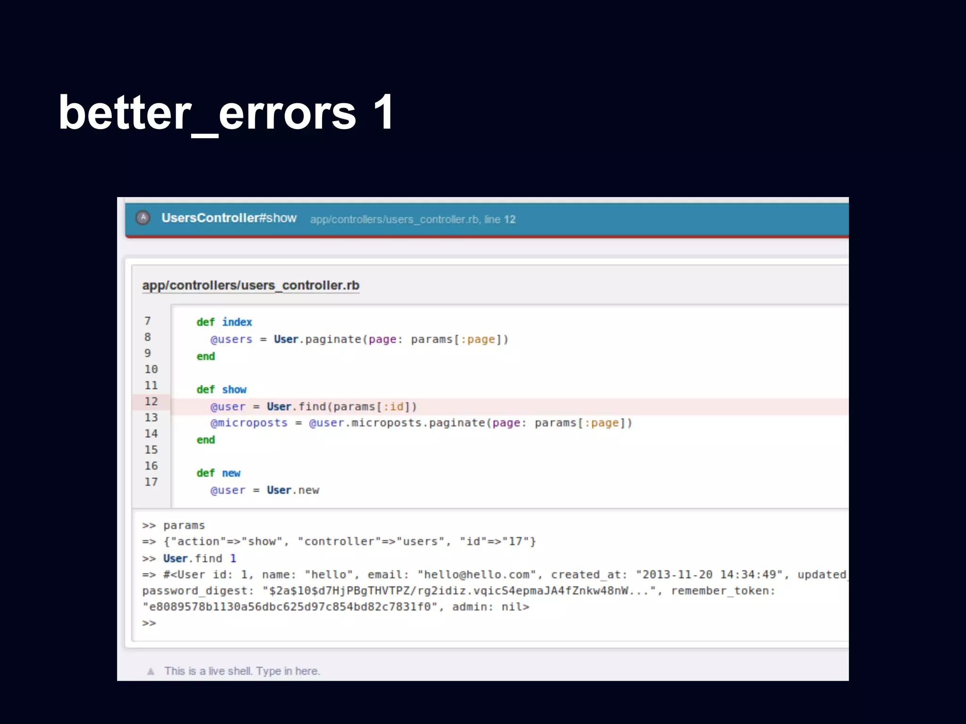The width and height of the screenshot is (966, 724).
Task: Click the params hash output with "id"=>"17"
Action: (x=339, y=542)
